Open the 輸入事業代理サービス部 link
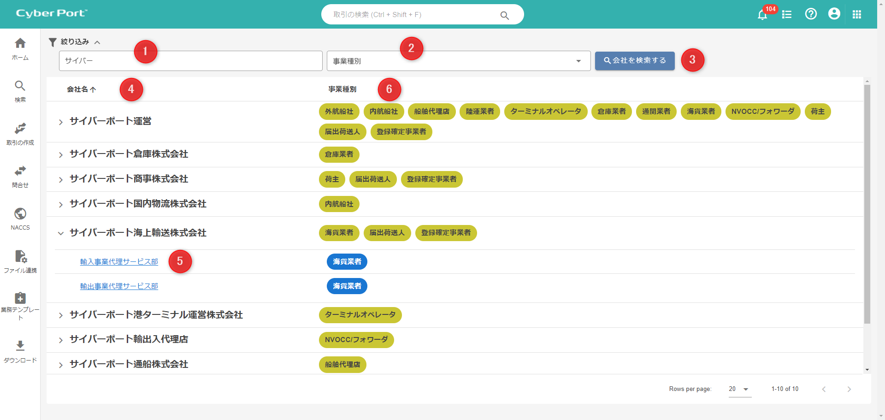This screenshot has height=420, width=885. [x=119, y=262]
